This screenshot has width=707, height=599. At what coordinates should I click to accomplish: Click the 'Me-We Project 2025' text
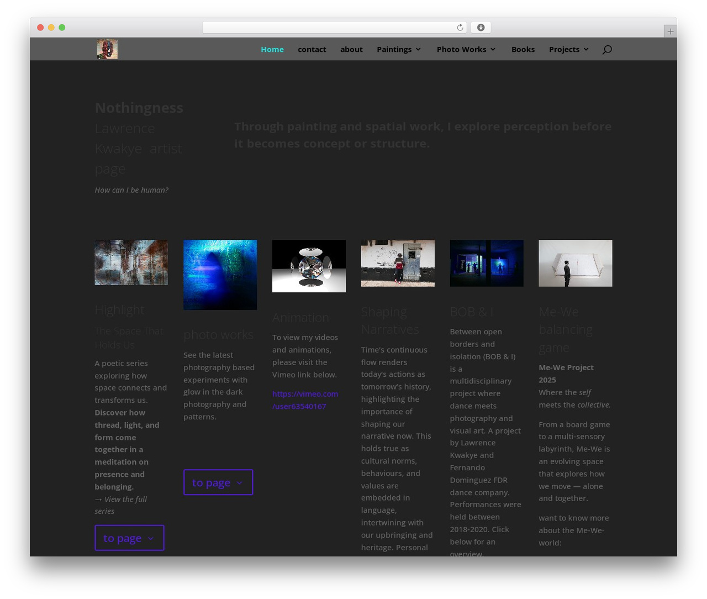(566, 374)
